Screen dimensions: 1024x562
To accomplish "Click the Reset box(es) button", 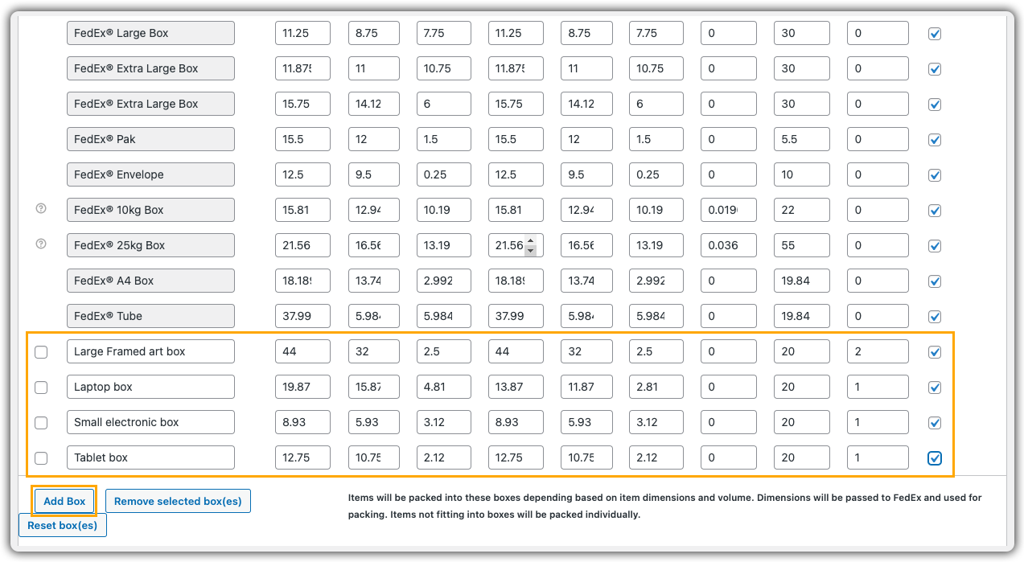I will coord(63,525).
